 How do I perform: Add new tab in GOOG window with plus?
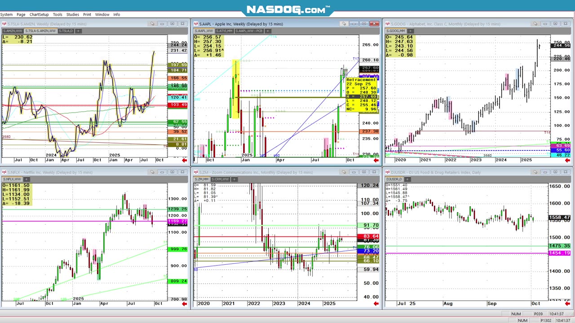pyautogui.click(x=411, y=31)
